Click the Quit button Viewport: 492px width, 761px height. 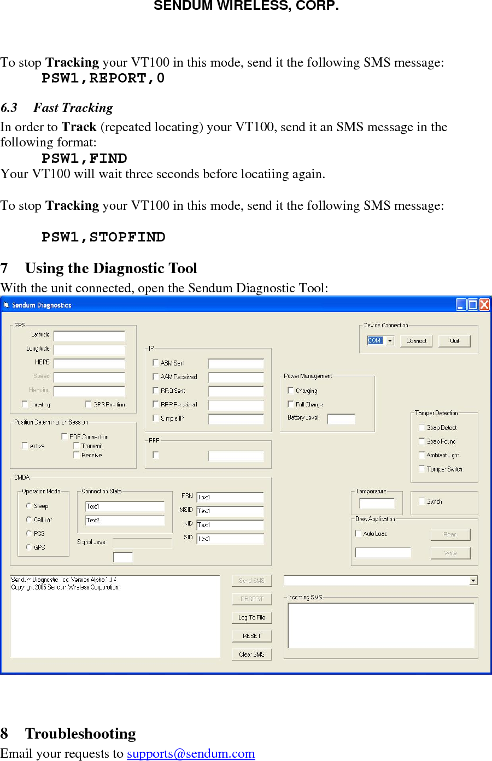click(x=454, y=341)
